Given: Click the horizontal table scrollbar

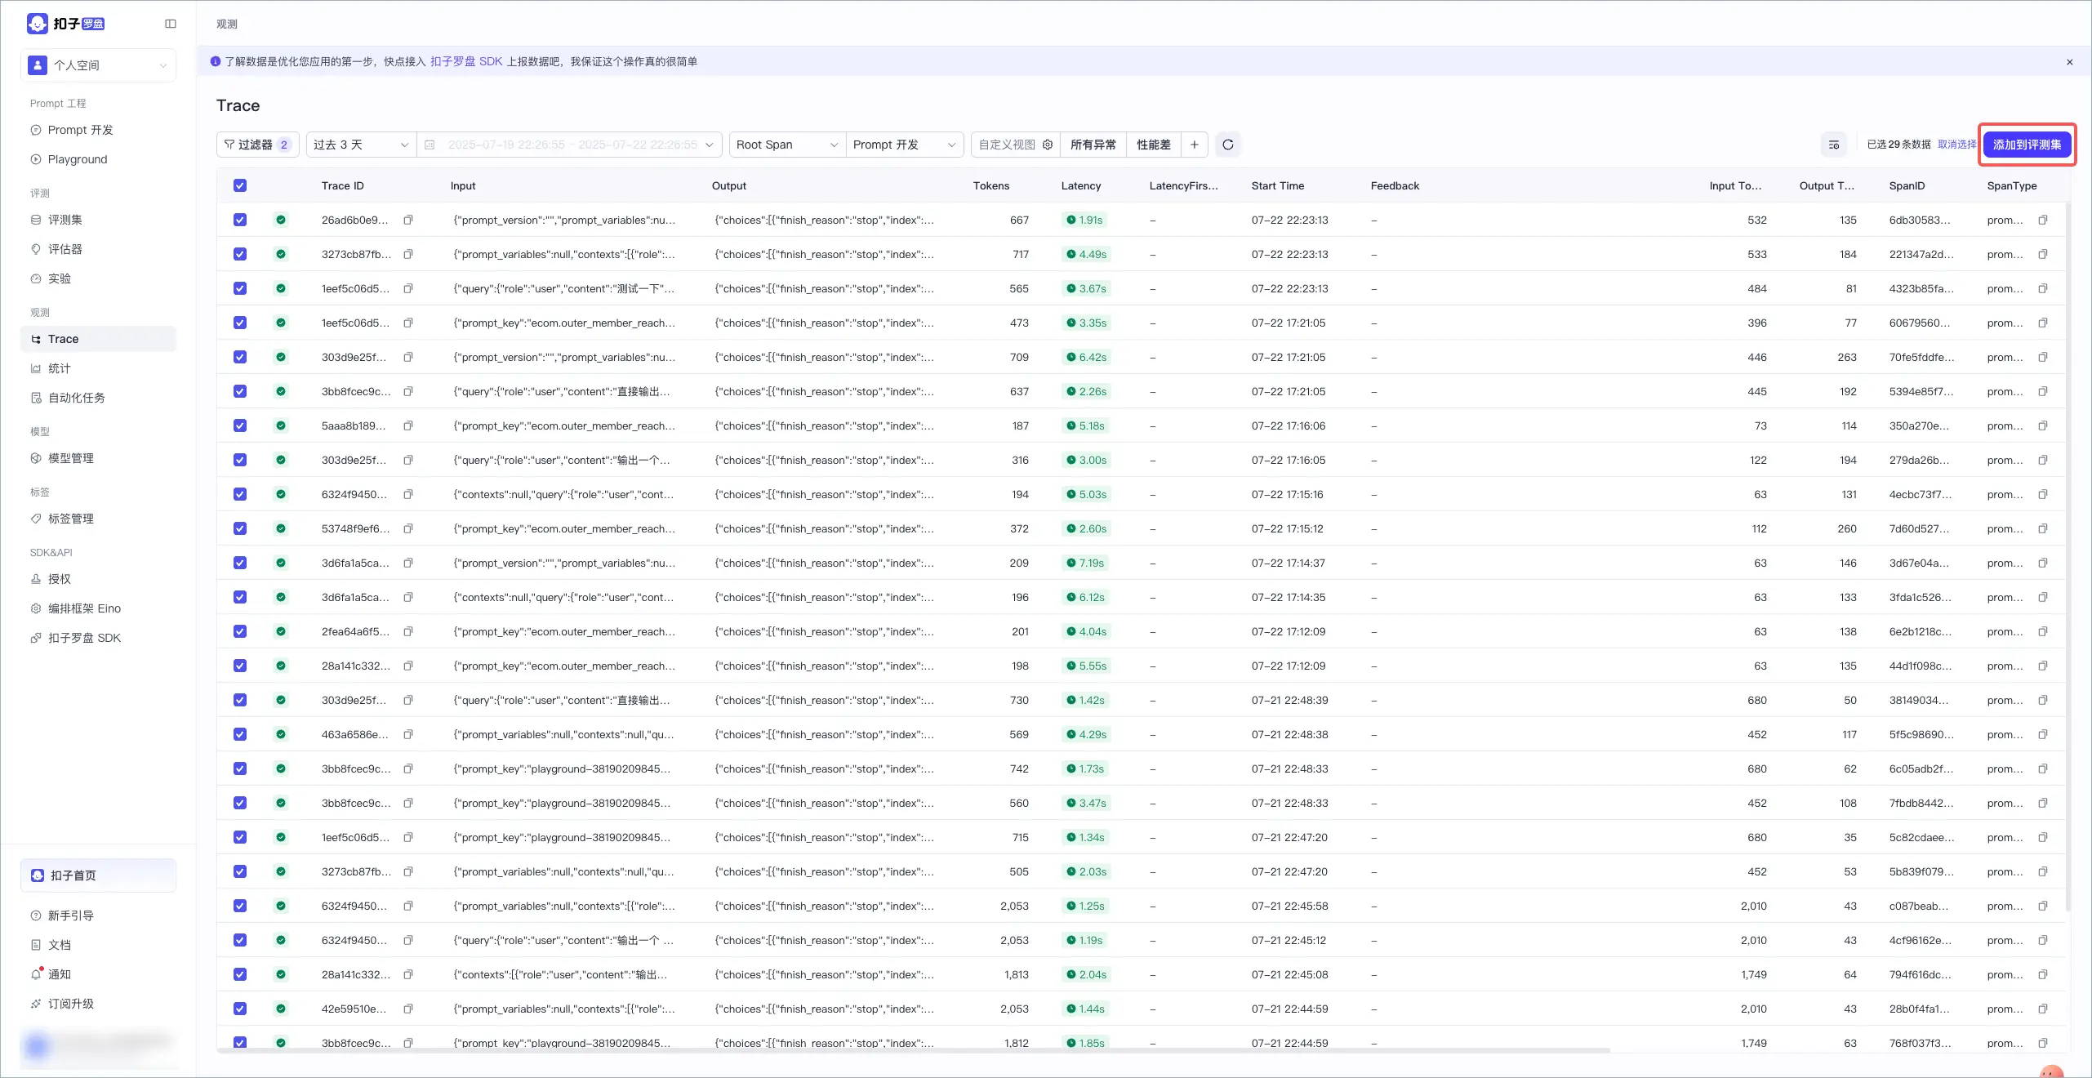Looking at the screenshot, I should 914,1050.
